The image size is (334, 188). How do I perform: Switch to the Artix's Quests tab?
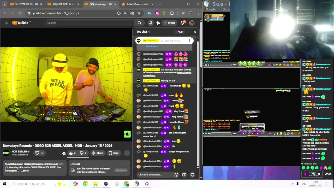[137, 4]
